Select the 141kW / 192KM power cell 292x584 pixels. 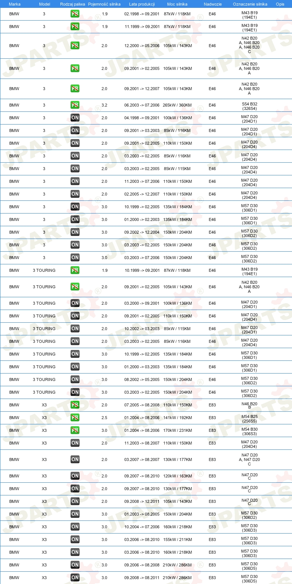point(177,418)
